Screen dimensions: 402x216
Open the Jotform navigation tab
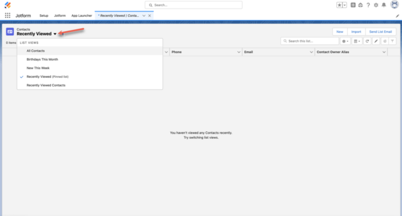click(60, 16)
